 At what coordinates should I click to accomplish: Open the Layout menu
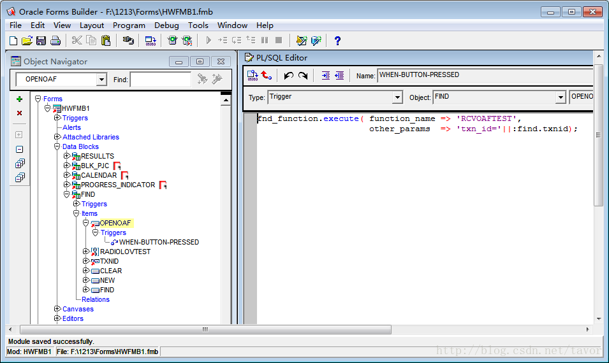[92, 25]
